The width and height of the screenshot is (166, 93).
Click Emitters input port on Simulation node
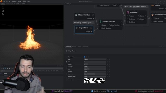pyautogui.click(x=127, y=19)
